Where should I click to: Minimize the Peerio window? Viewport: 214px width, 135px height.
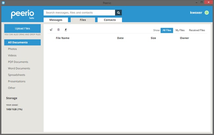point(197,2)
